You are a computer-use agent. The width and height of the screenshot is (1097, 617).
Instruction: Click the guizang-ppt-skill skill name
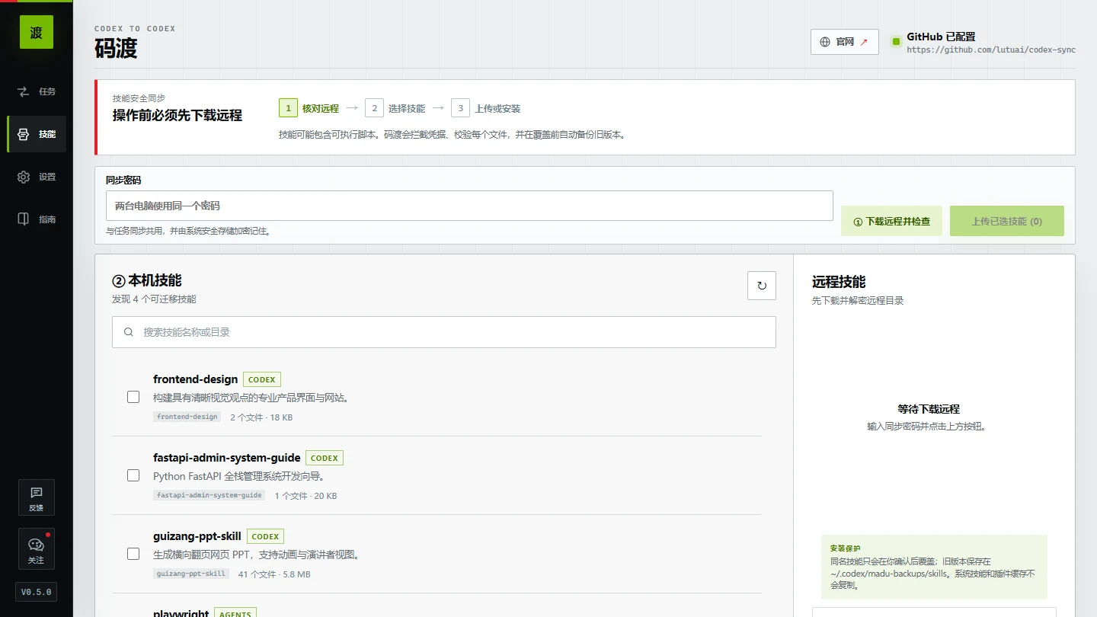[x=197, y=536]
